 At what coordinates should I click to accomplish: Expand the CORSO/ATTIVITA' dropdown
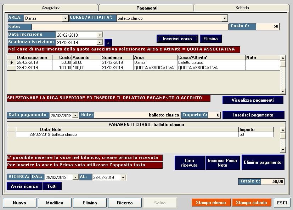pyautogui.click(x=225, y=18)
